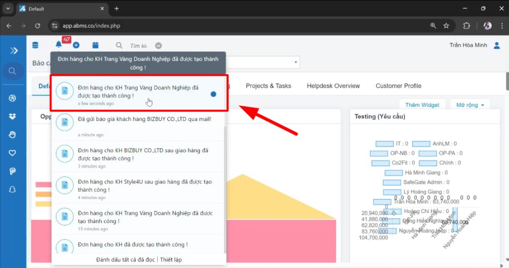The image size is (509, 268).
Task: Click the AnhLM : 0 legend swatch
Action: tap(421, 144)
